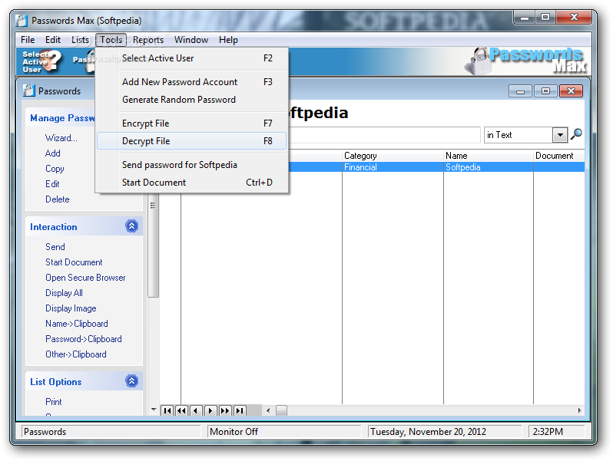Click the horizontal scrollbar right arrow

point(579,410)
